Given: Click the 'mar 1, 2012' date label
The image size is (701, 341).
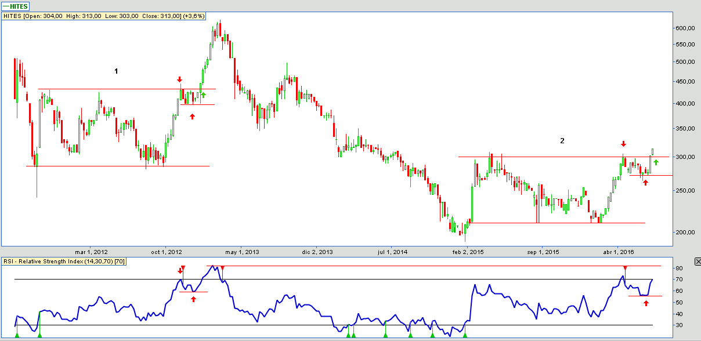Looking at the screenshot, I should click(x=92, y=252).
